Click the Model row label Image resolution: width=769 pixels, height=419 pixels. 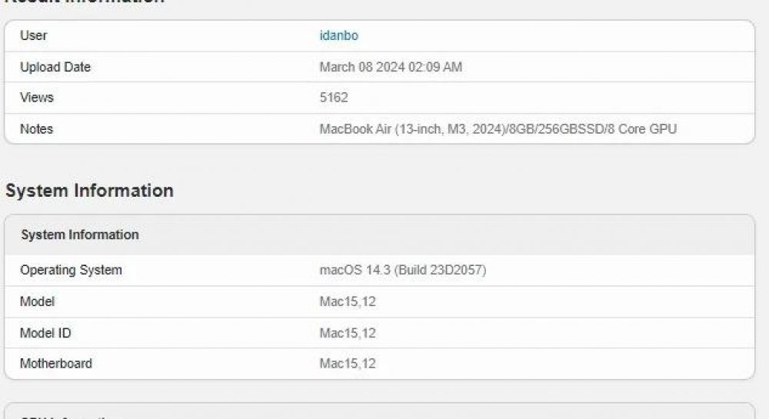tap(37, 301)
